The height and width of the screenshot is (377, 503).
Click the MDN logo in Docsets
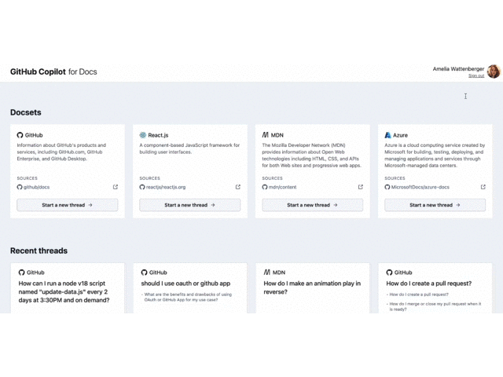pos(266,135)
